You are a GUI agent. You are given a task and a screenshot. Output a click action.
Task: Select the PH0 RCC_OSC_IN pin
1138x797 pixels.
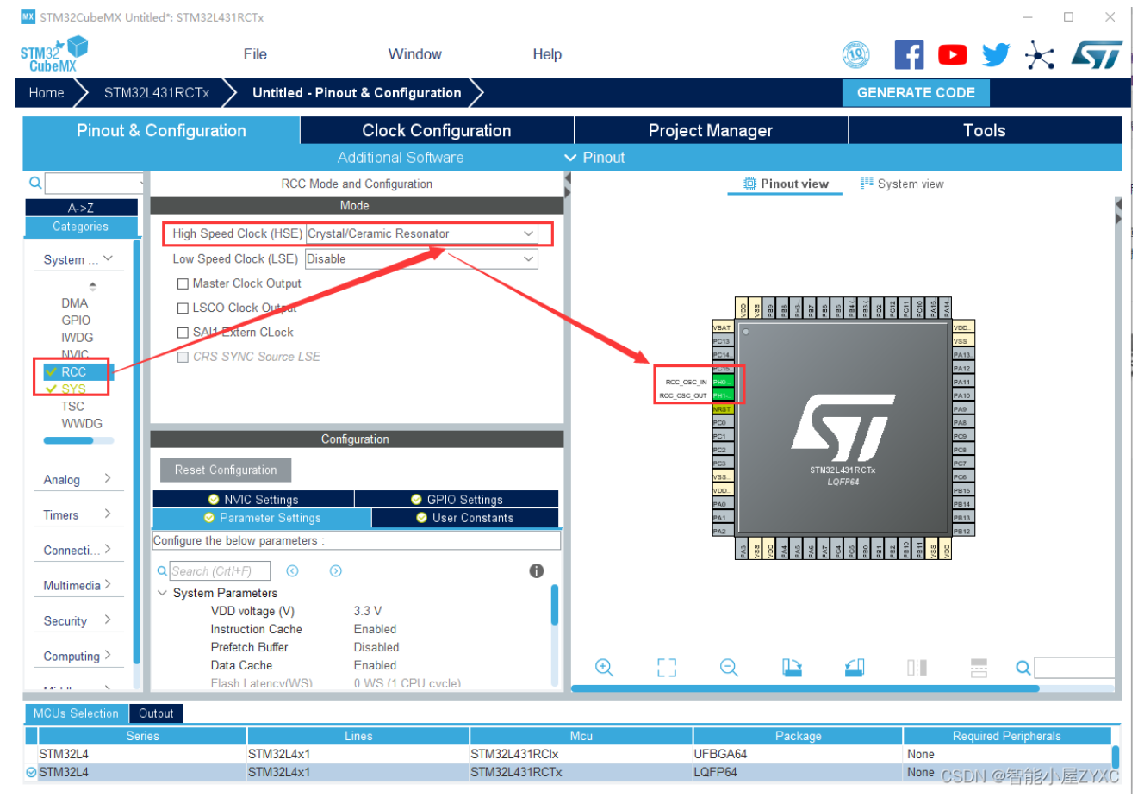click(x=722, y=382)
